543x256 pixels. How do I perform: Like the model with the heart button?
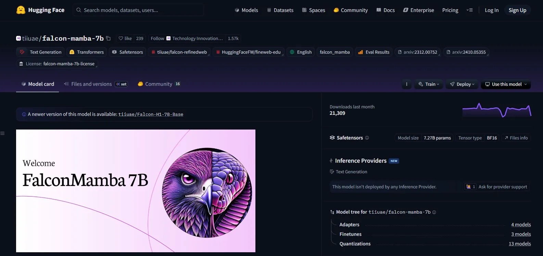[125, 38]
